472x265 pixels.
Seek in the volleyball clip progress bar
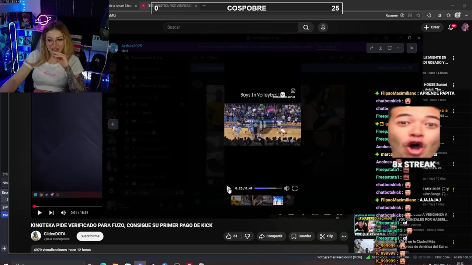click(268, 188)
